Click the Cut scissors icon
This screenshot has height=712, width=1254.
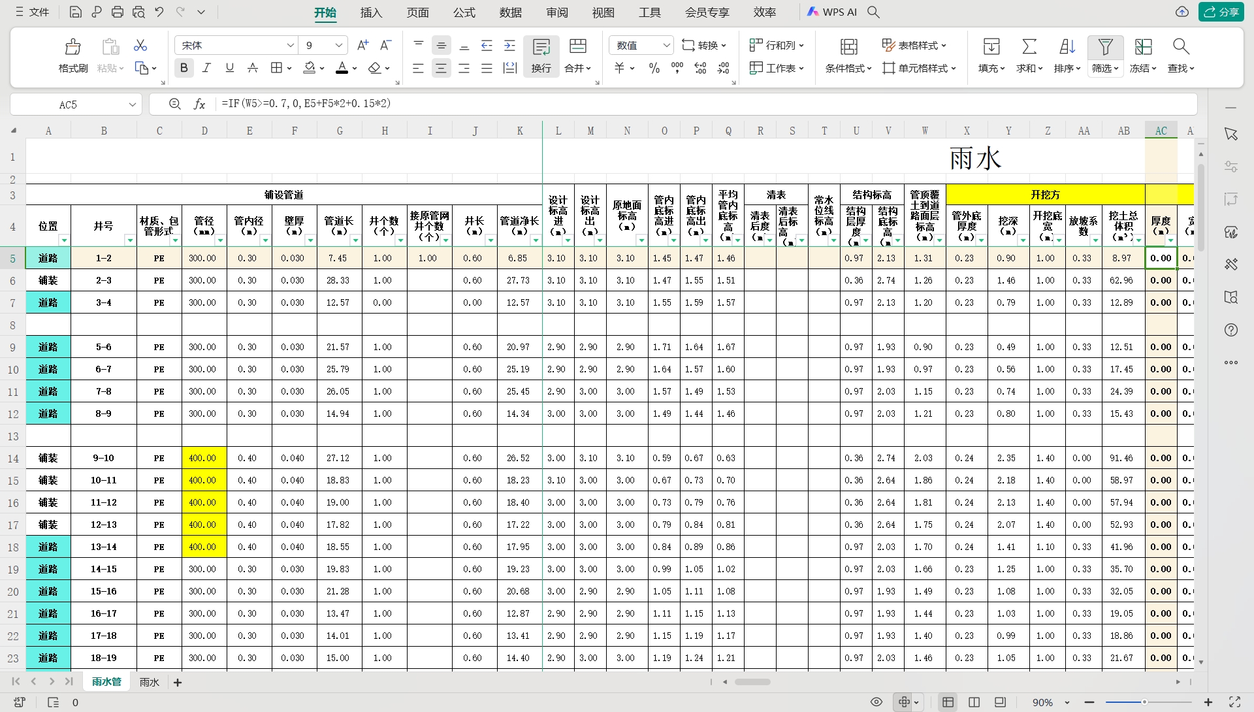pos(140,45)
